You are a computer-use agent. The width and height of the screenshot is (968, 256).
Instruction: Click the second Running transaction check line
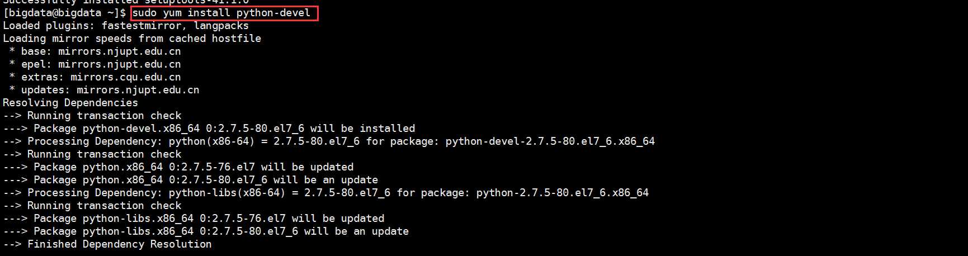(92, 154)
